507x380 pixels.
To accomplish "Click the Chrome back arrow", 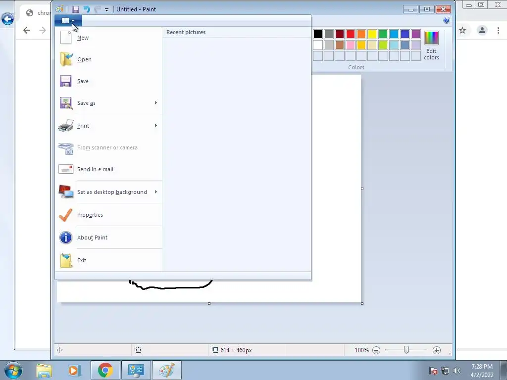I will 27,30.
